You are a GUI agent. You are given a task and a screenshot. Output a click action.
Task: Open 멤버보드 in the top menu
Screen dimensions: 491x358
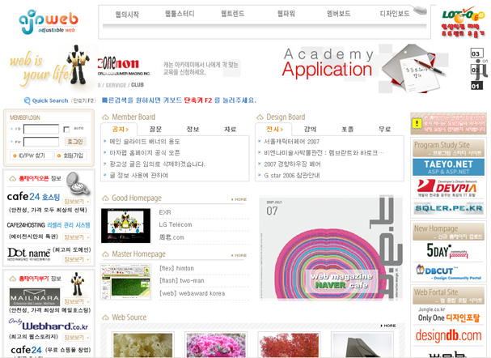[x=338, y=14]
